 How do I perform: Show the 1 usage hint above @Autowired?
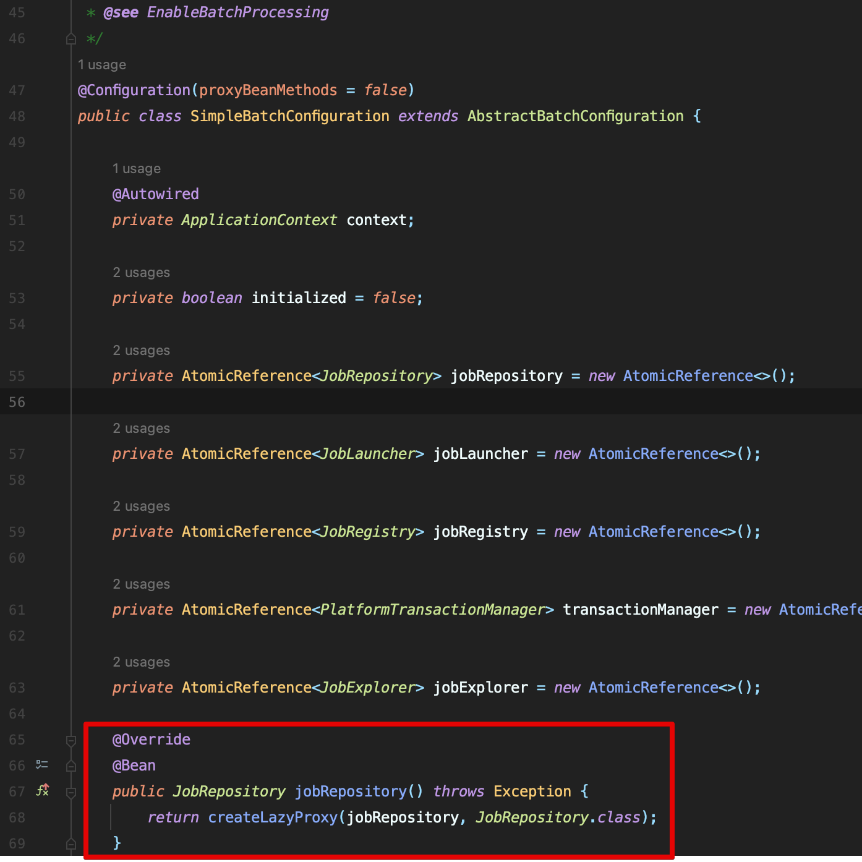pyautogui.click(x=137, y=169)
